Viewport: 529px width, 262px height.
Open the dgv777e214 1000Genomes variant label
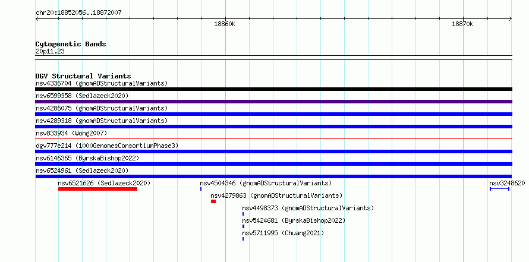107,146
